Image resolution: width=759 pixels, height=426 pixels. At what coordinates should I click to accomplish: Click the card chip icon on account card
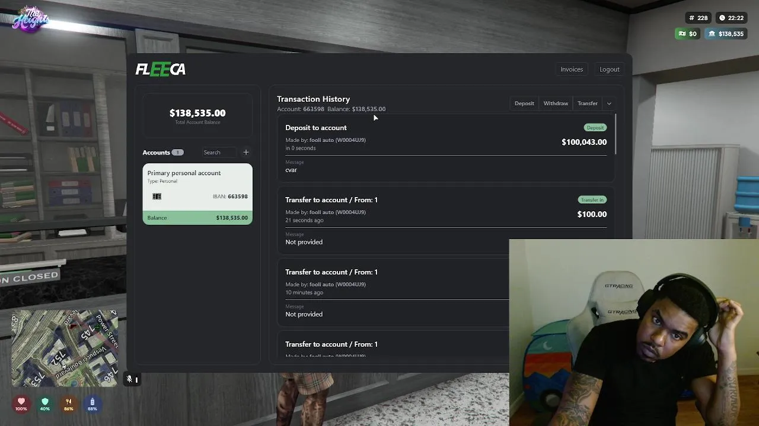pyautogui.click(x=157, y=196)
